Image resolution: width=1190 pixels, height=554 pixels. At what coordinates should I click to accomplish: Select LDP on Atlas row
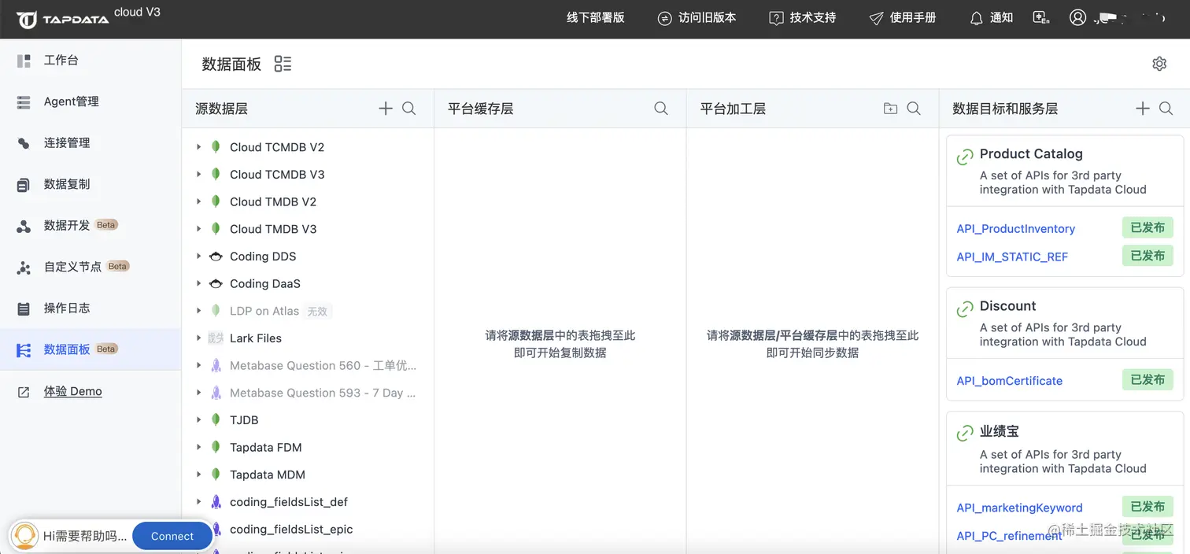308,311
